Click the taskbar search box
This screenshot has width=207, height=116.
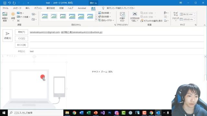(x=36, y=113)
